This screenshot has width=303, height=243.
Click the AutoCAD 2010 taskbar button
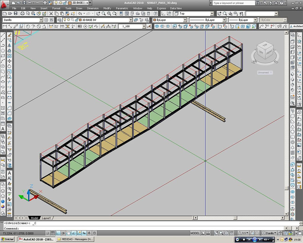(37, 239)
